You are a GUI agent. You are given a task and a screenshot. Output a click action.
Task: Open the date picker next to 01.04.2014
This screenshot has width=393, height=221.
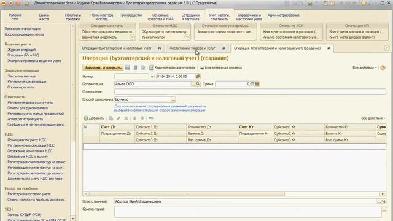(198, 76)
